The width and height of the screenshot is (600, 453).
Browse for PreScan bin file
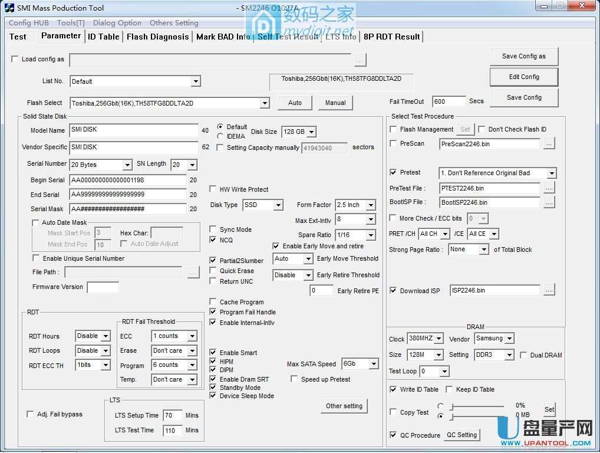point(549,143)
